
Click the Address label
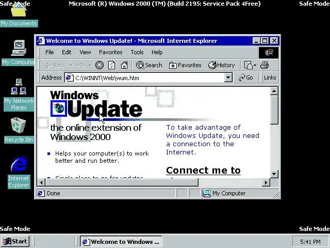click(52, 78)
